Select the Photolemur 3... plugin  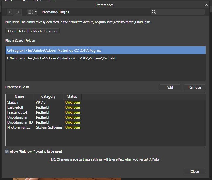click(x=19, y=127)
